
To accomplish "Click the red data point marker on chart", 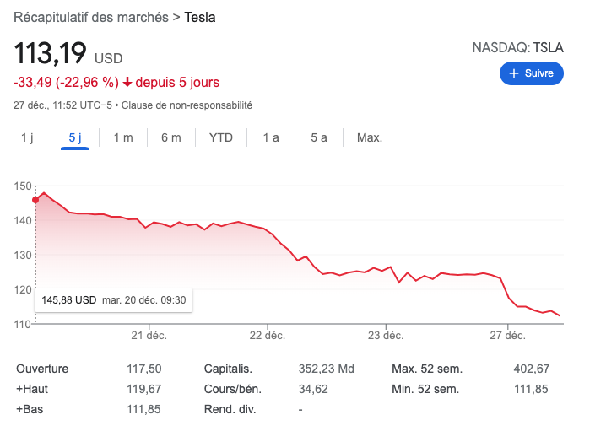I will tap(35, 200).
